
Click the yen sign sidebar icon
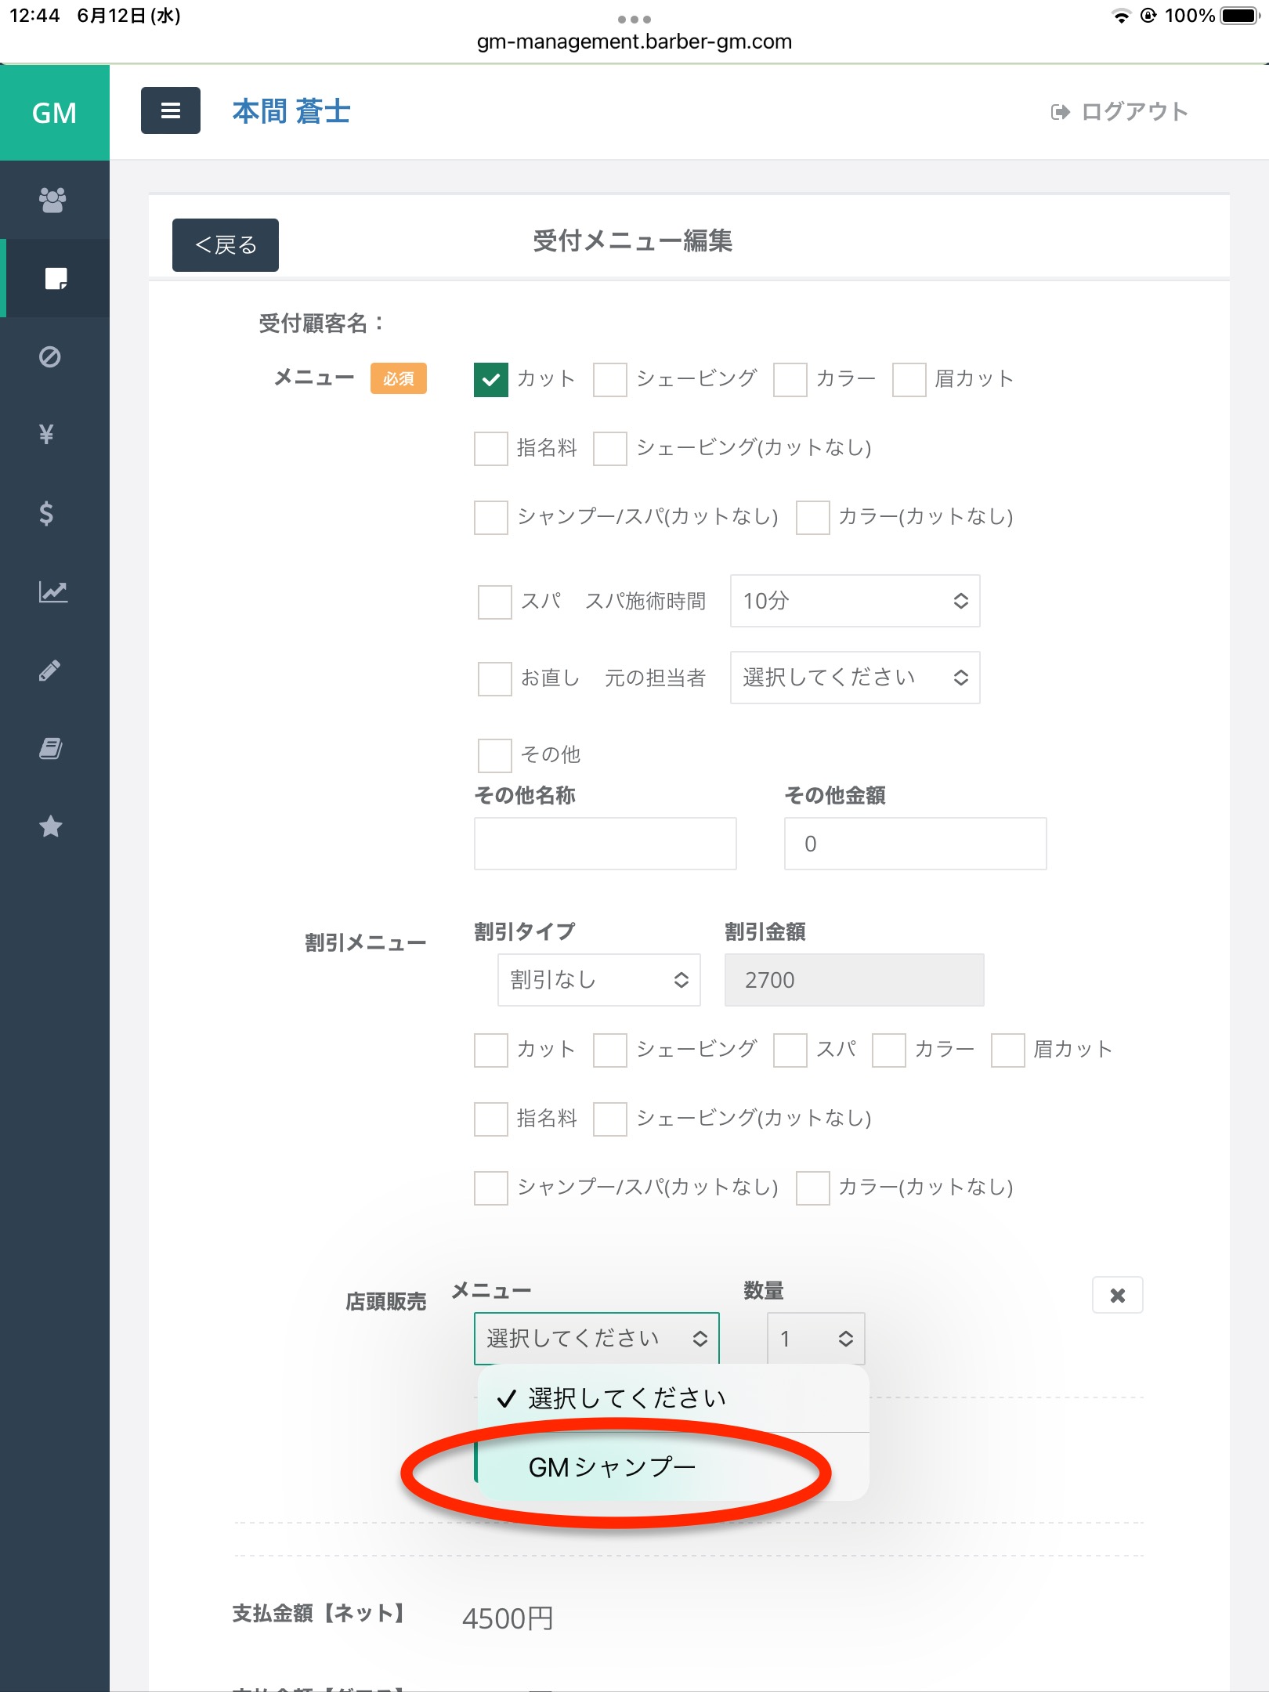47,434
